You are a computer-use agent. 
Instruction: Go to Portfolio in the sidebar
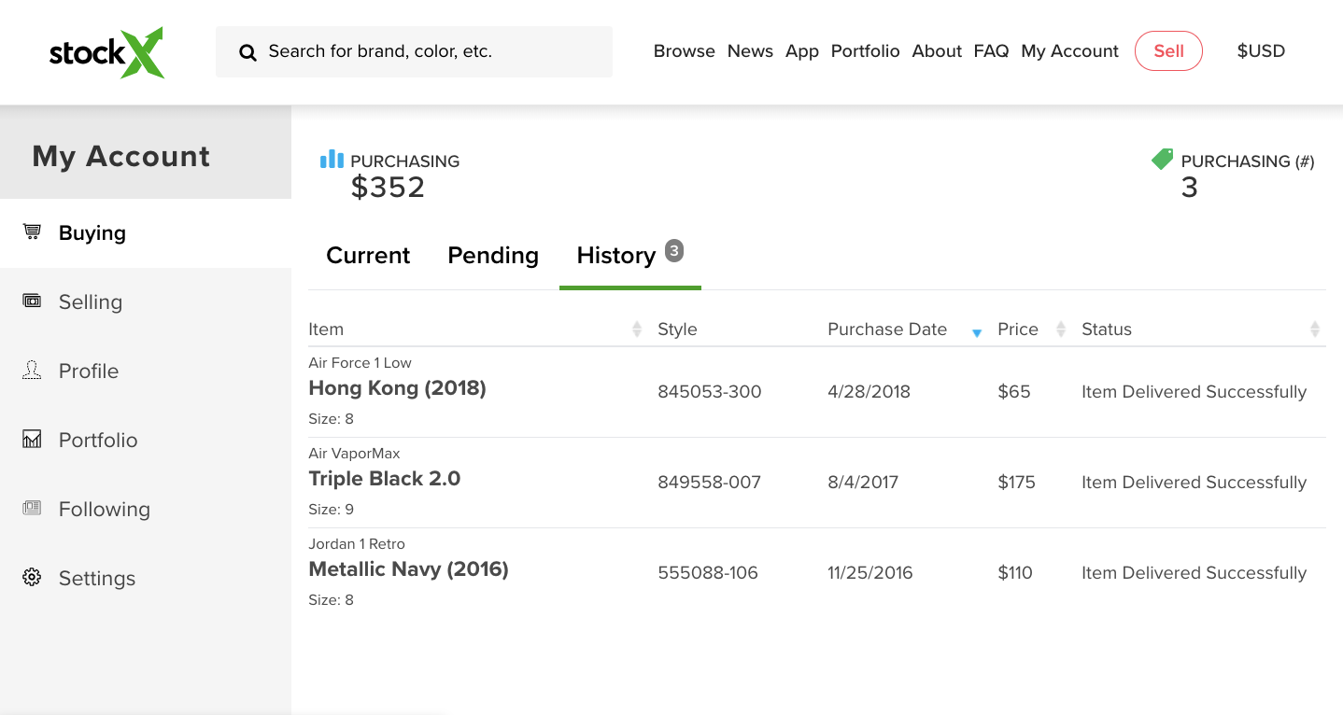pos(146,441)
